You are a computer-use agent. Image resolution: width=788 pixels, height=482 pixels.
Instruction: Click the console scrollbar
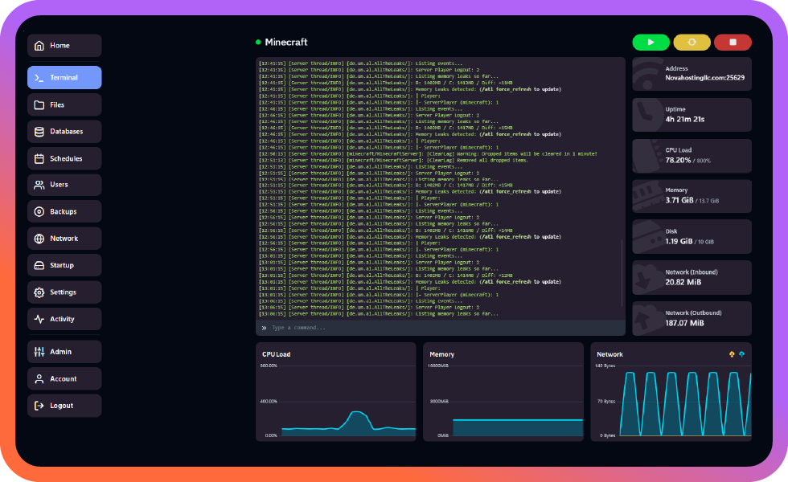622,272
